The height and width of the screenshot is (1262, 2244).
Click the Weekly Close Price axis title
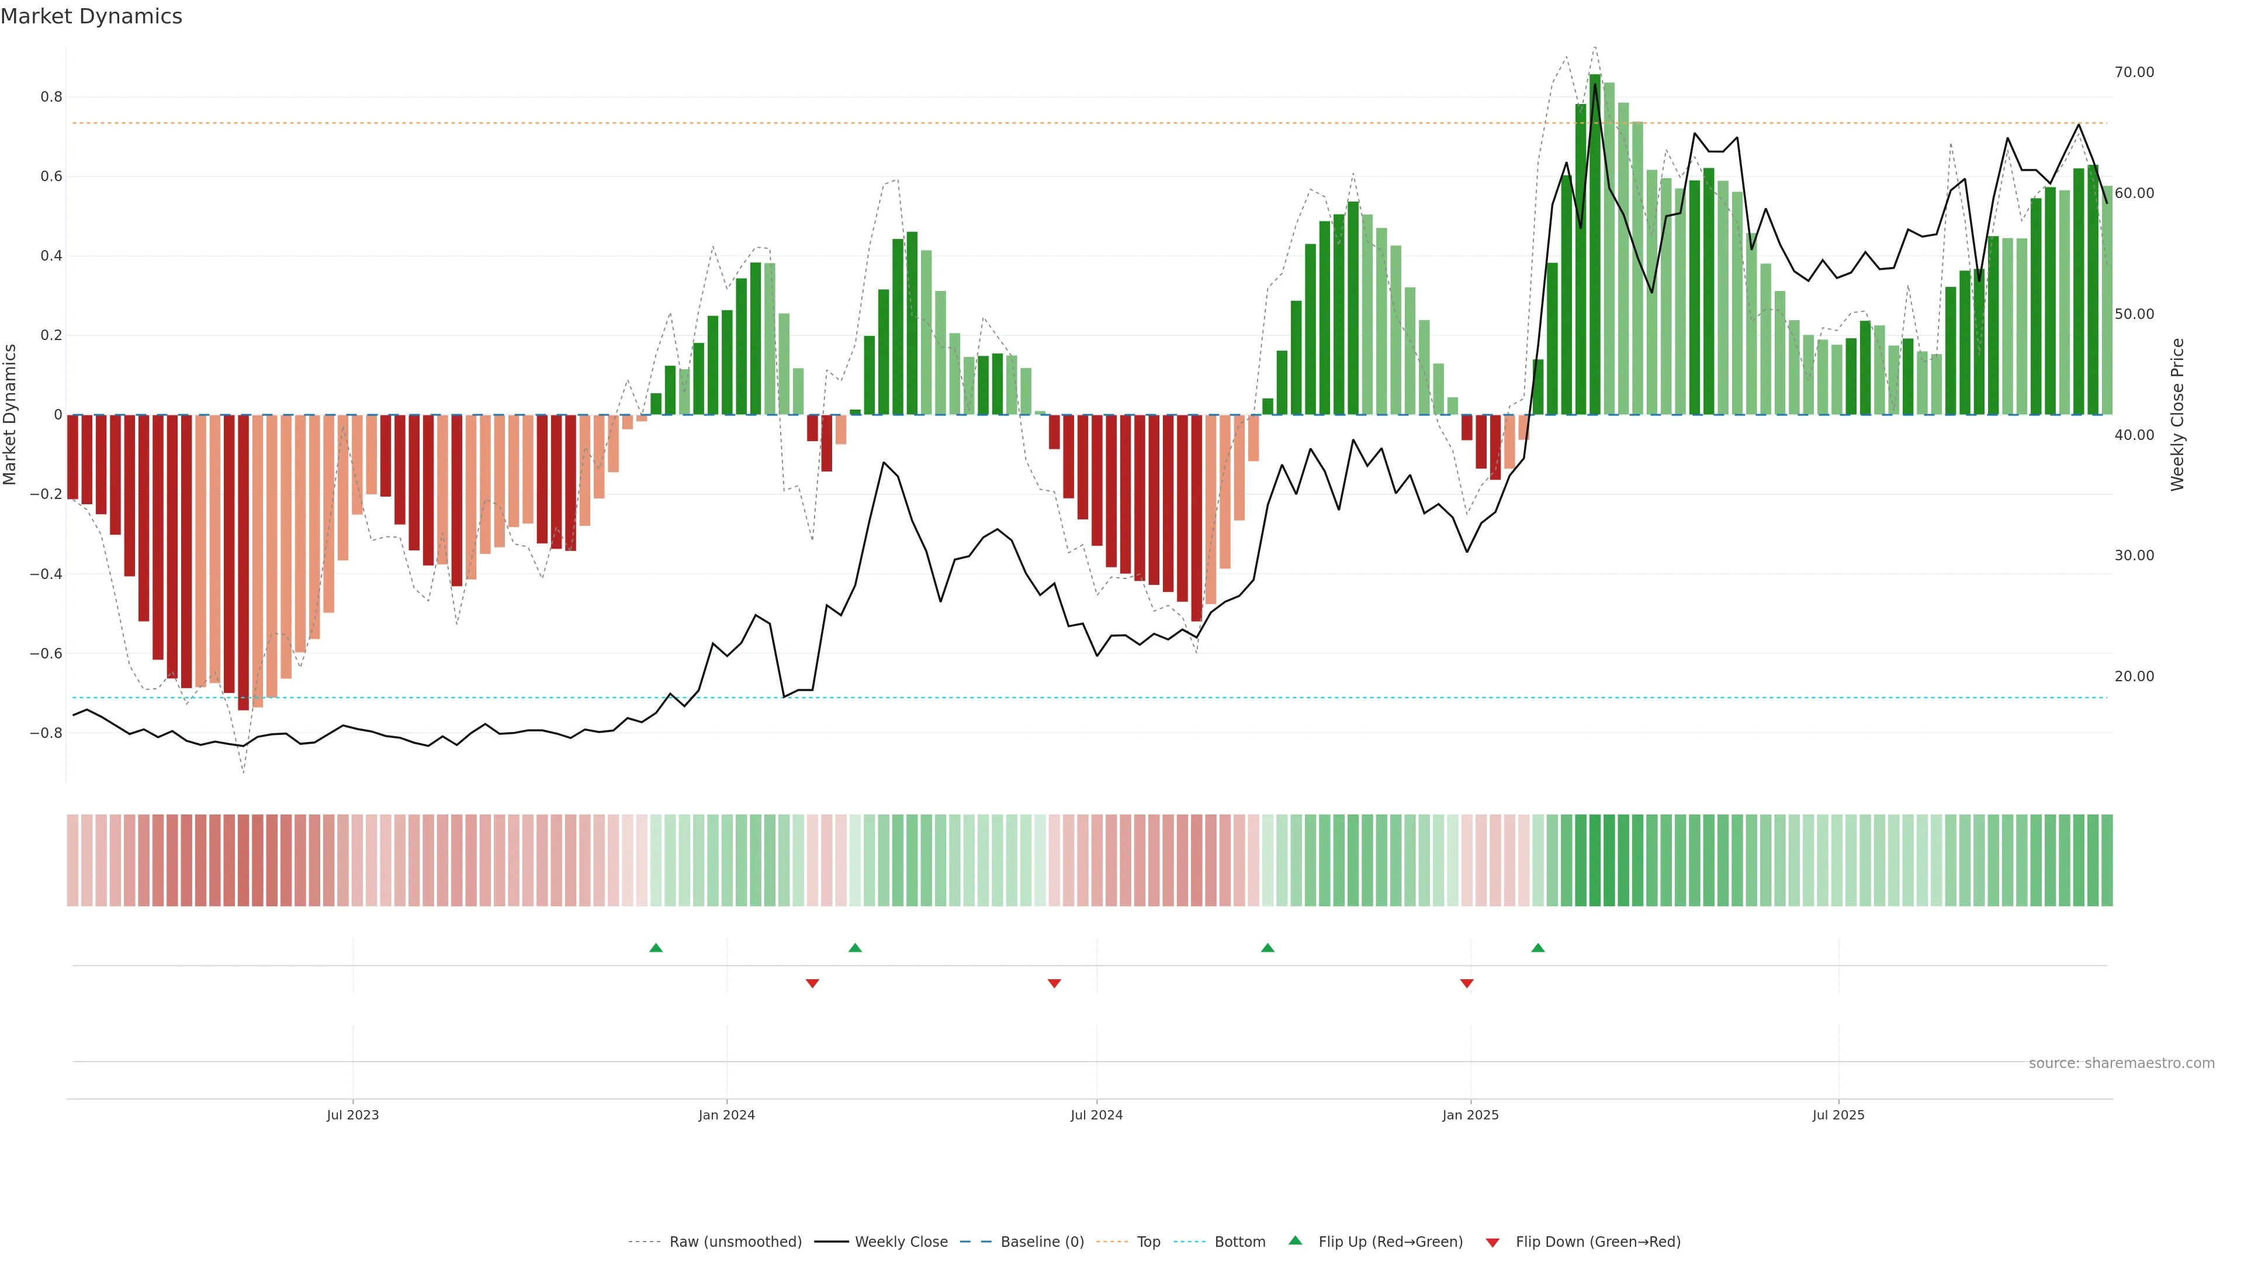[x=2177, y=415]
